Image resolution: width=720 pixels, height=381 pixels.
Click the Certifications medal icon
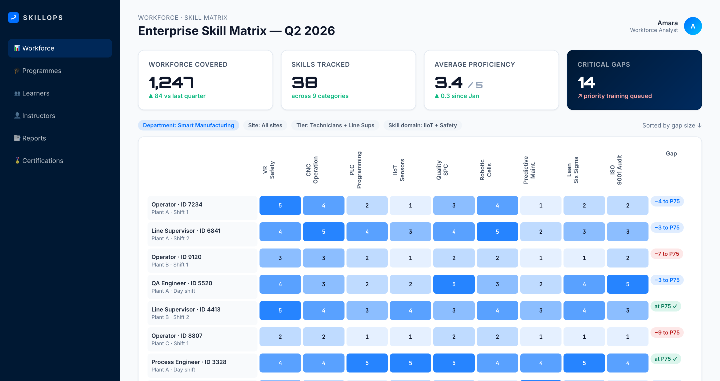pos(17,161)
